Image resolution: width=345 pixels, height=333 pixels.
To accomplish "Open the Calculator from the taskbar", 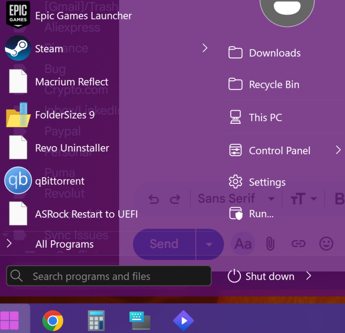I will coord(96,320).
